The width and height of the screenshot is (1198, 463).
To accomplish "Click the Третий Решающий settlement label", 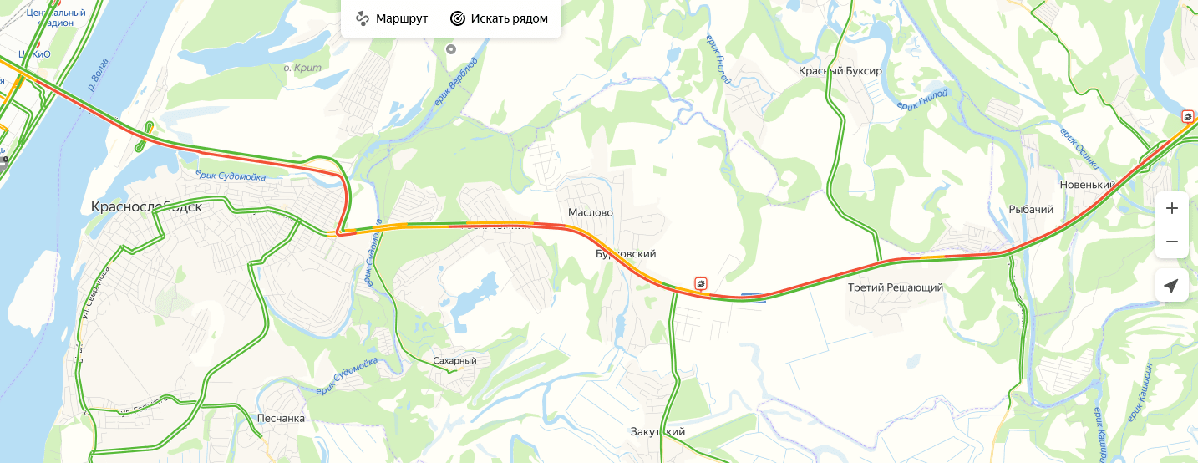I will (x=896, y=287).
